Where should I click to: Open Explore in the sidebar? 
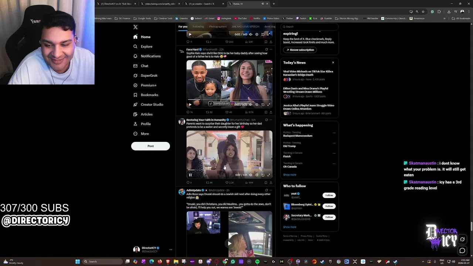tap(143, 47)
